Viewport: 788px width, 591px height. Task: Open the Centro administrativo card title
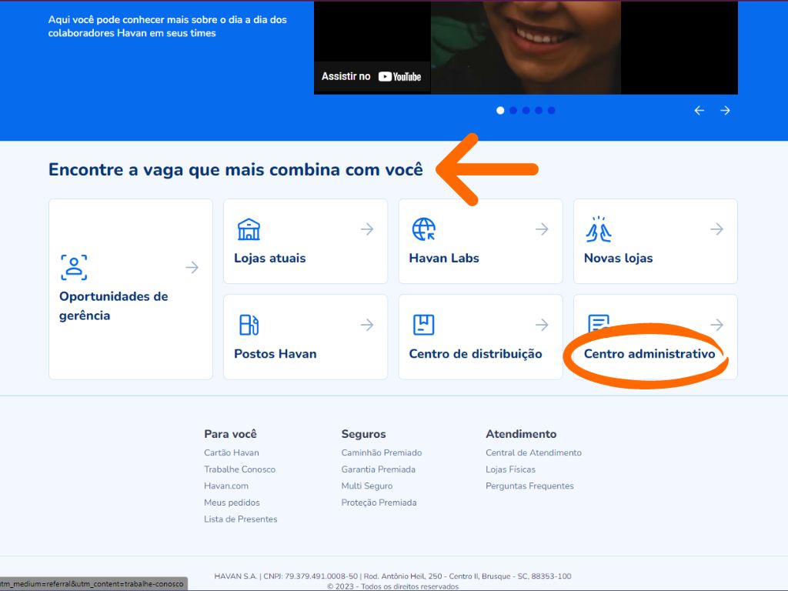tap(649, 354)
